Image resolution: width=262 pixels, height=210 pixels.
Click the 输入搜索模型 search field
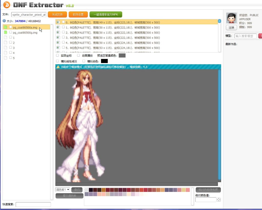point(245,36)
